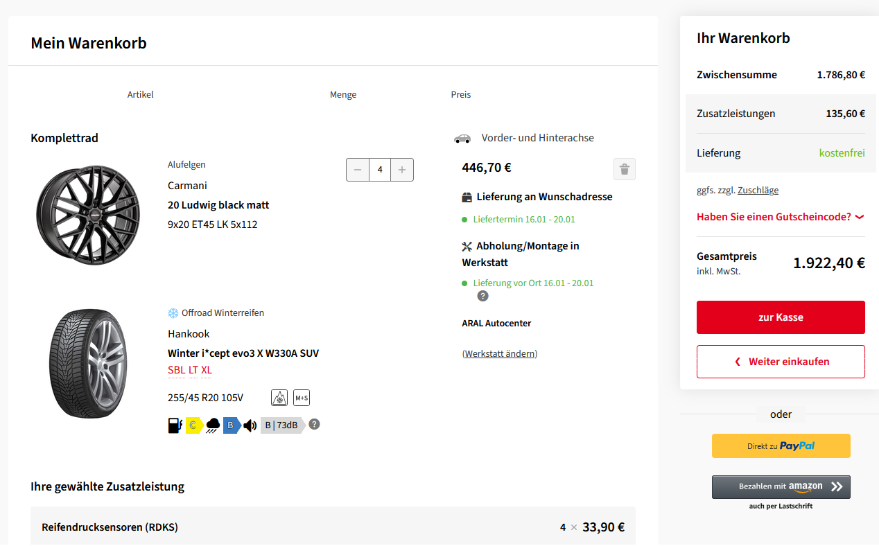Delete the Komplettrad item with trash icon
Screen dimensions: 879x546
click(624, 169)
